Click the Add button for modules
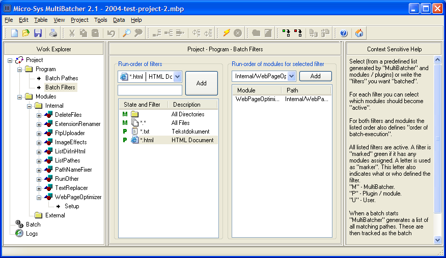 coord(316,76)
